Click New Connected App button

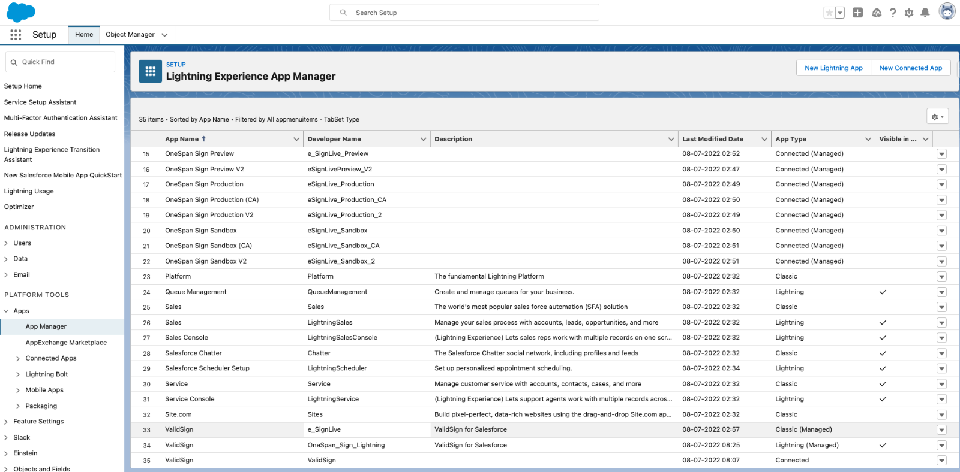(x=911, y=68)
